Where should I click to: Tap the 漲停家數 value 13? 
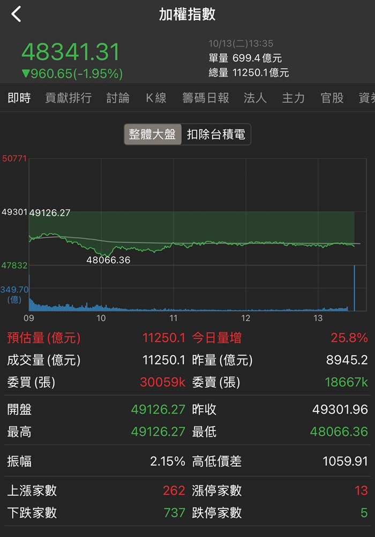tap(361, 491)
